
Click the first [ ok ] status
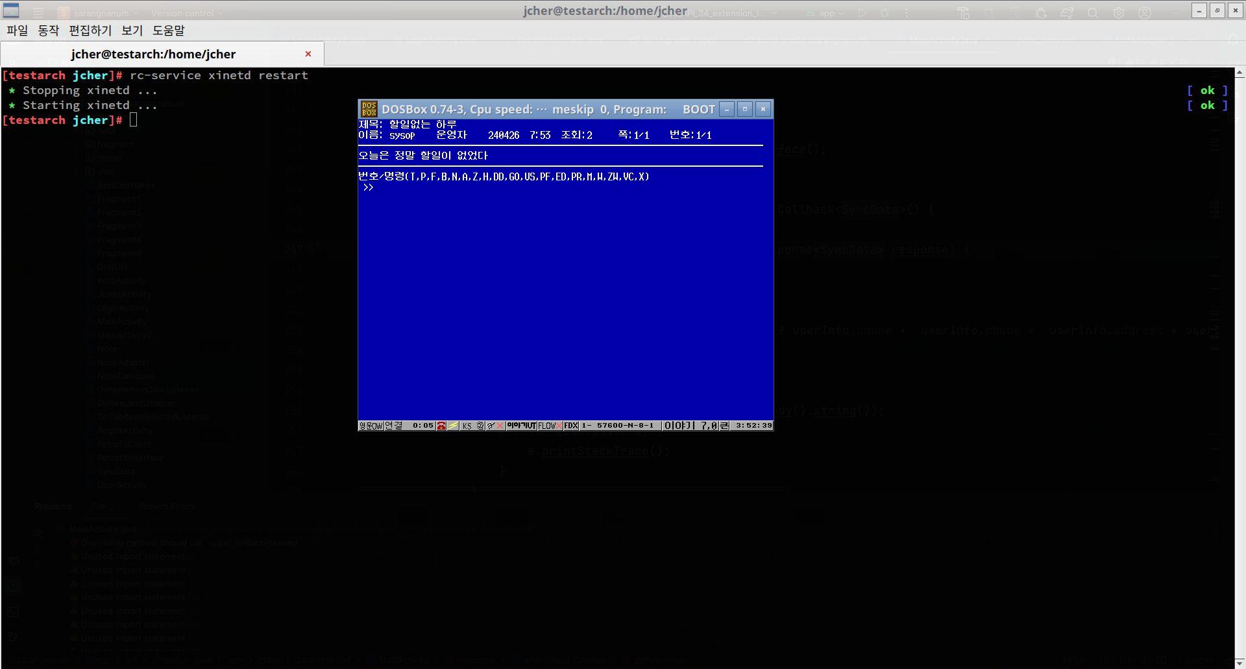click(1207, 90)
